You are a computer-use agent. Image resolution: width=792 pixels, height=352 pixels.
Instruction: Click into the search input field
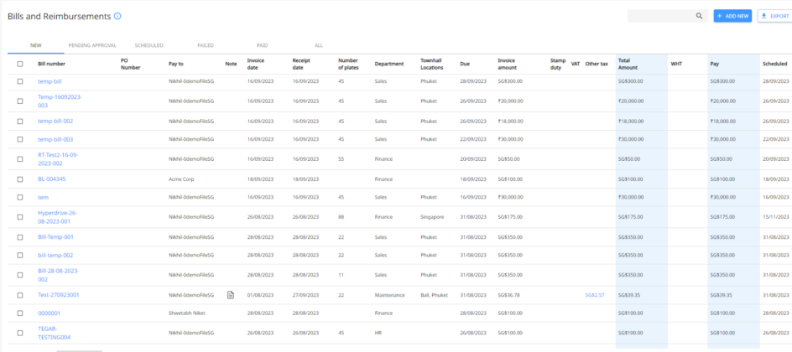(660, 16)
